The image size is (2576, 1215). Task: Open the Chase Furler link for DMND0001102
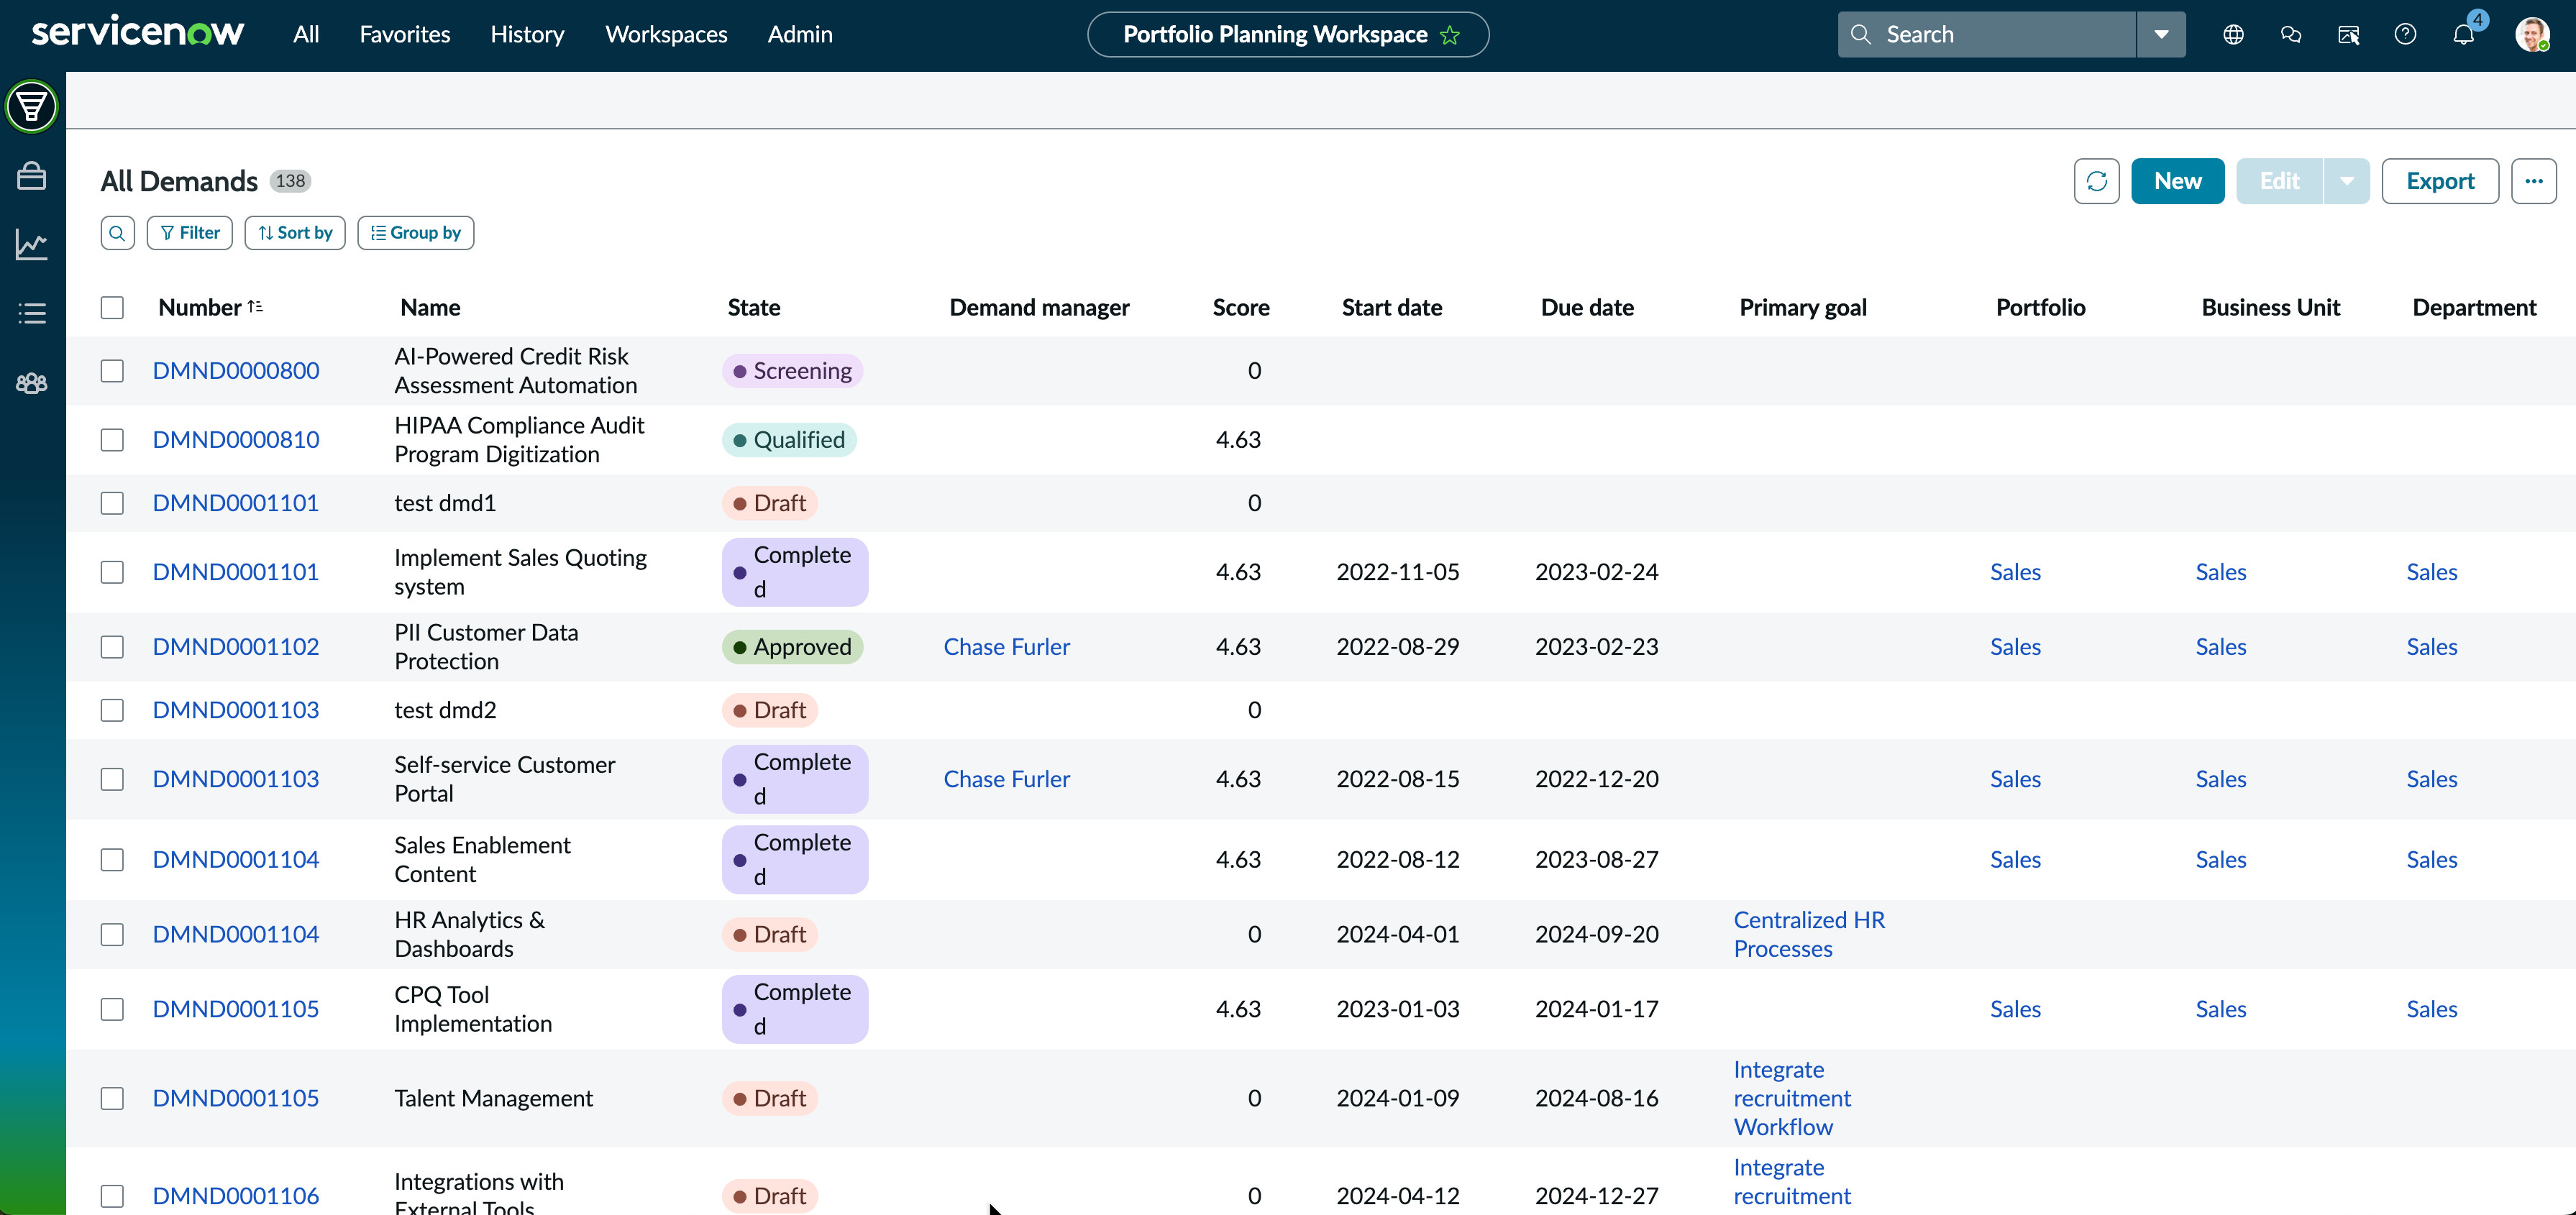[1006, 647]
